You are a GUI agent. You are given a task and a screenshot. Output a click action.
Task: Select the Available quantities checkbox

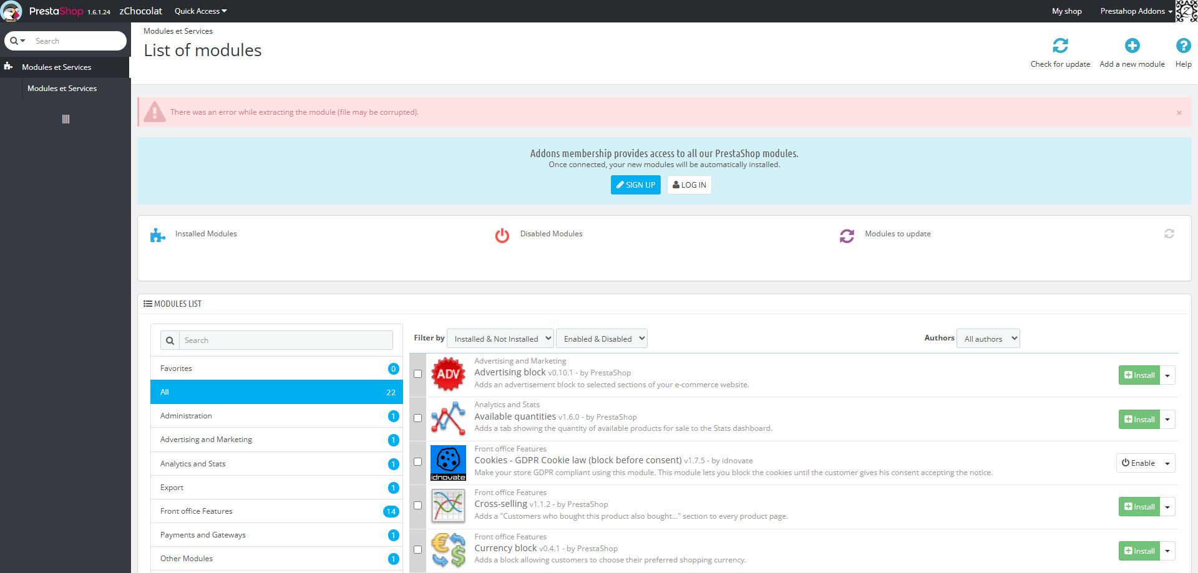point(418,418)
